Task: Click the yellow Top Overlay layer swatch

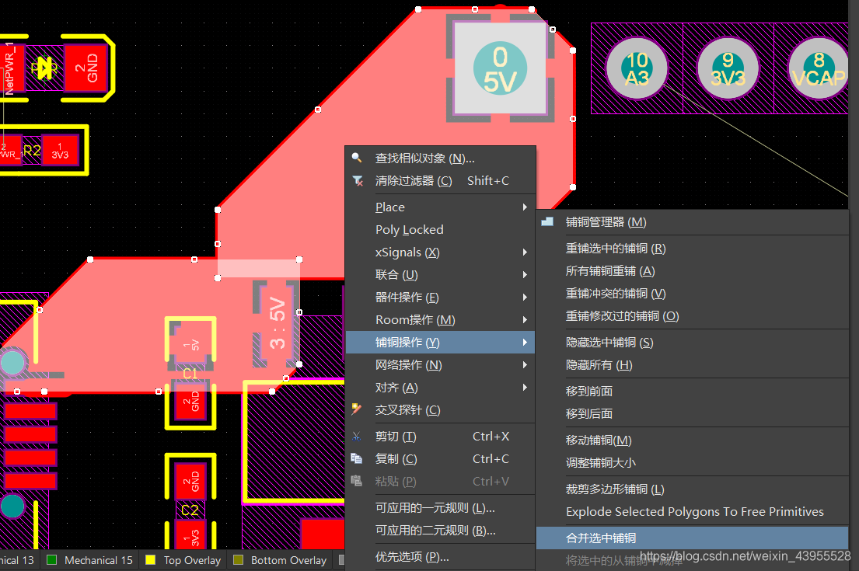Action: 151,559
